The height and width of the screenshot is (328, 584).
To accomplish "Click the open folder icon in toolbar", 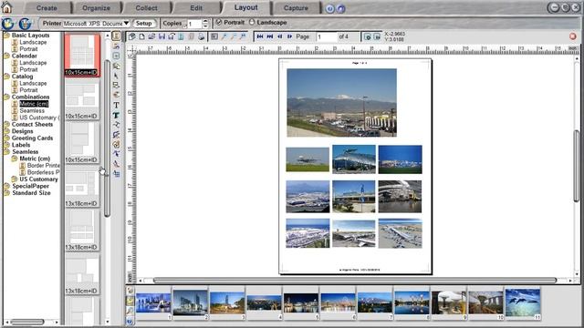I will coord(151,36).
